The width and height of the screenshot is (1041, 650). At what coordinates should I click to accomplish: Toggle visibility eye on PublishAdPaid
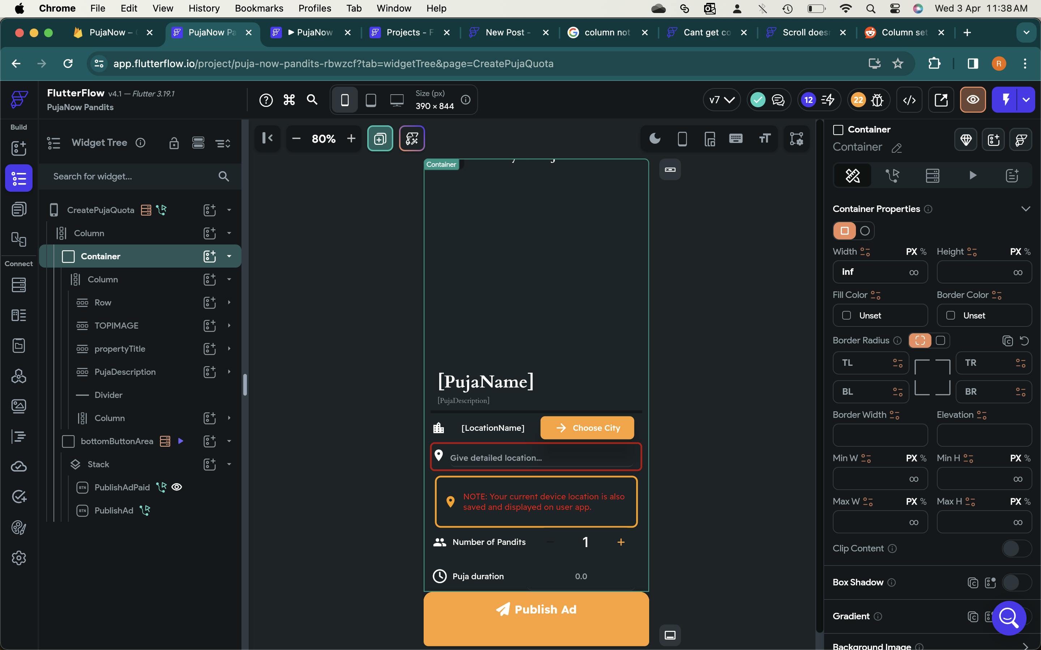click(177, 487)
